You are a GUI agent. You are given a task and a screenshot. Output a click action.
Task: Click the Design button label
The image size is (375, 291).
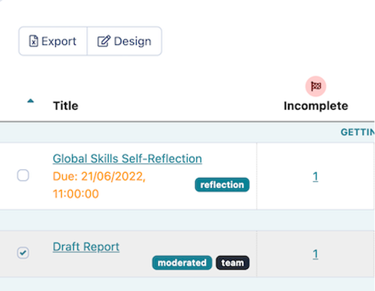(x=133, y=41)
